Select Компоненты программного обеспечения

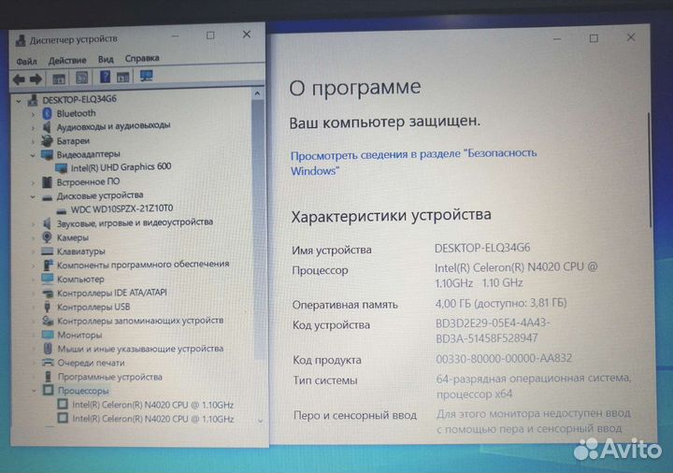(x=143, y=265)
